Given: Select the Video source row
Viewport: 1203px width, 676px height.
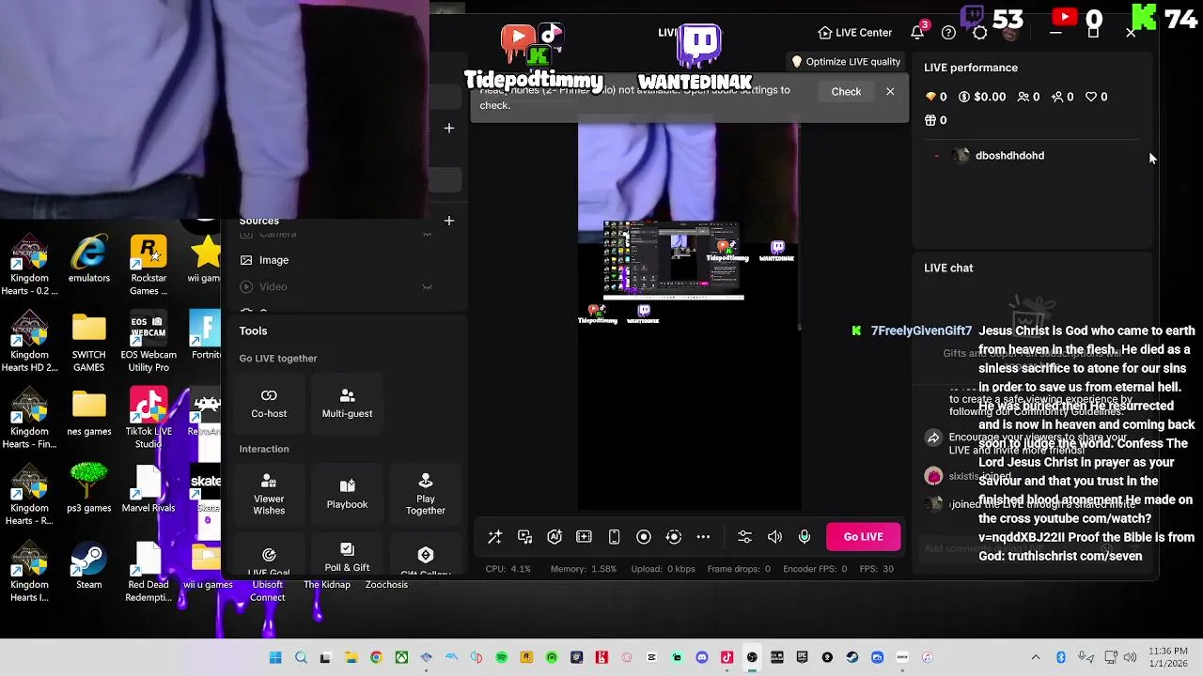Looking at the screenshot, I should pyautogui.click(x=343, y=286).
